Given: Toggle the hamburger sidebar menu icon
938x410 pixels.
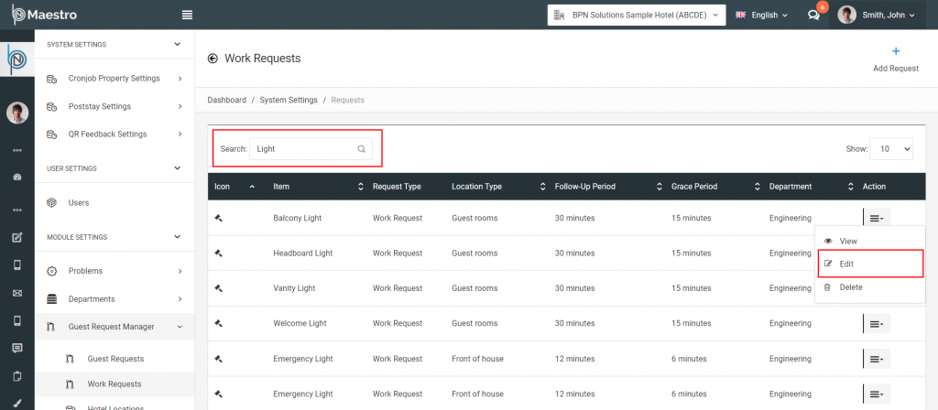Looking at the screenshot, I should [187, 15].
